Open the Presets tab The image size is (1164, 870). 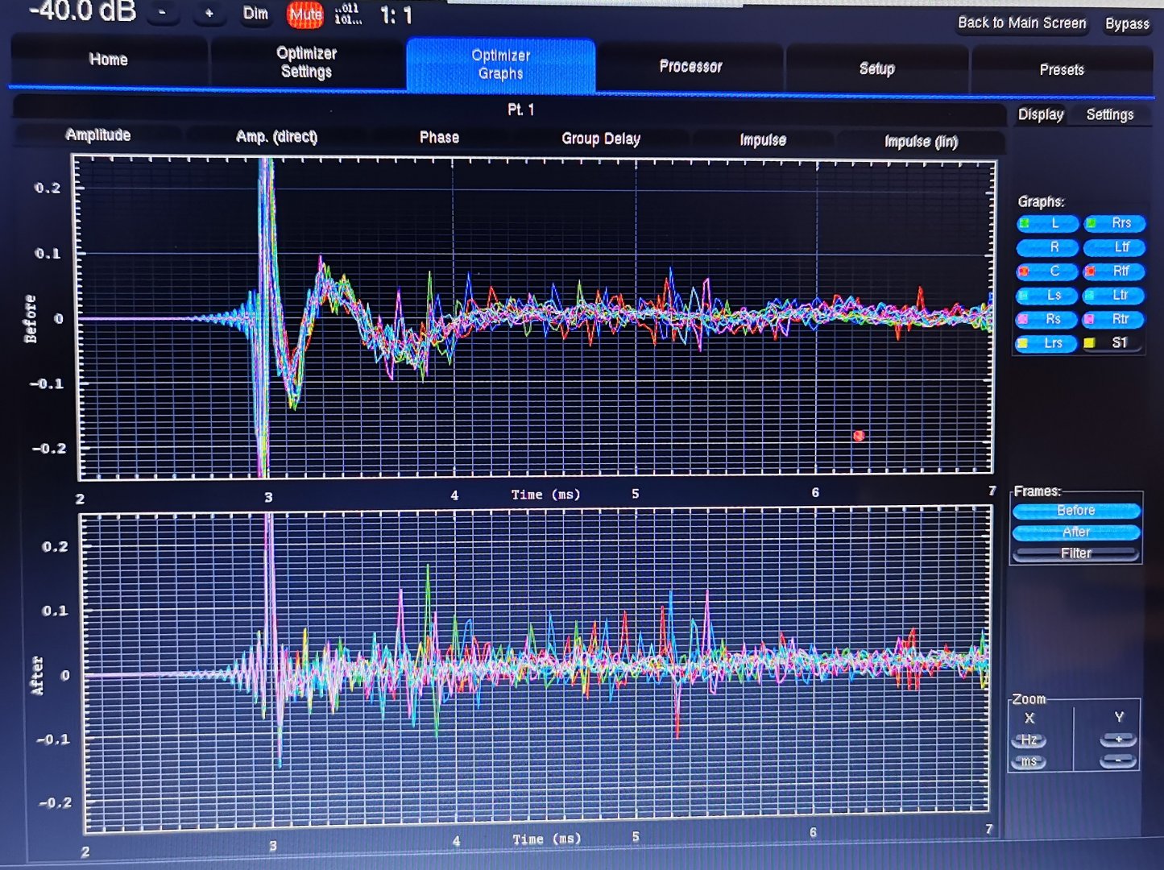1061,70
